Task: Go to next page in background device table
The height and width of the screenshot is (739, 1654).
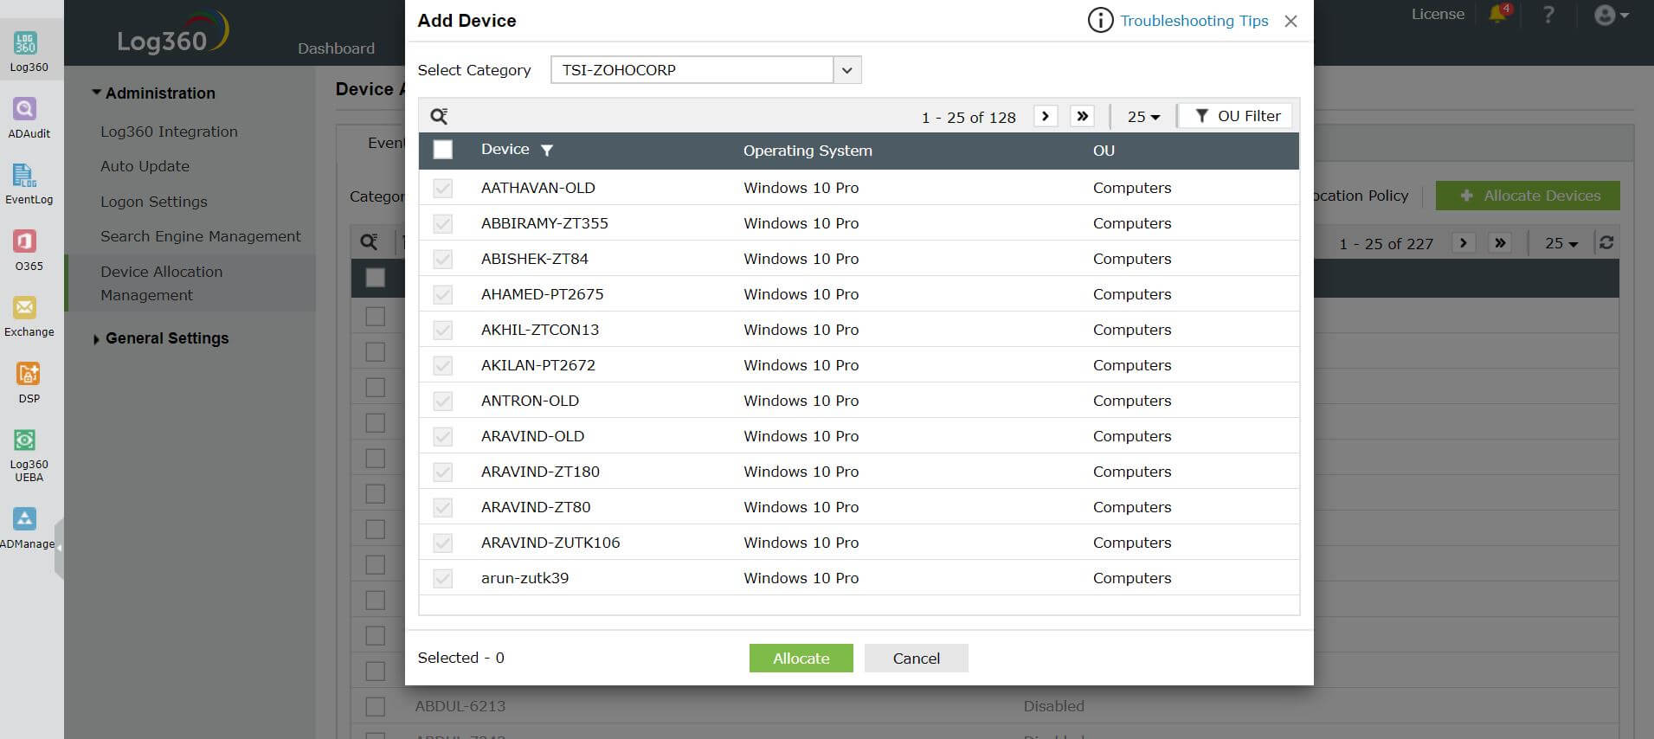Action: (x=1464, y=243)
